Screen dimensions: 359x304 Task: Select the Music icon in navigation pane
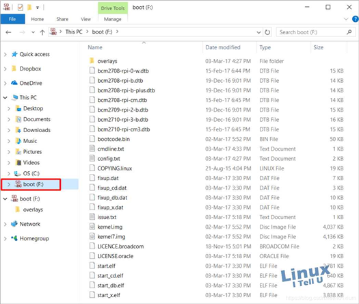18,141
